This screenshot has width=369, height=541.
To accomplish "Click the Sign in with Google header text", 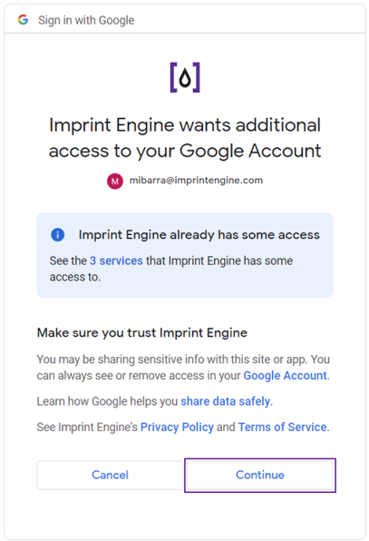I will tap(86, 20).
